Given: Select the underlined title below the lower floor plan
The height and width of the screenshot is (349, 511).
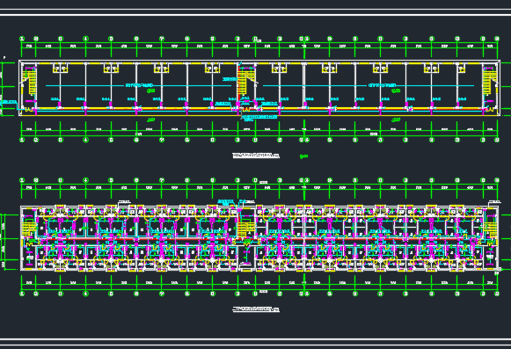Looking at the screenshot, I should pos(256,309).
